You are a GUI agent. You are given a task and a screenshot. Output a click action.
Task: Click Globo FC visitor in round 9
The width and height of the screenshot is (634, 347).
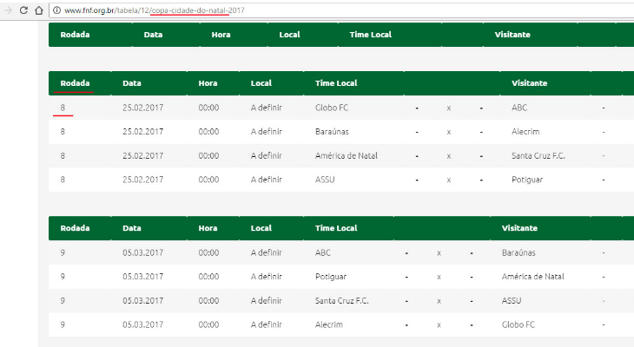[x=518, y=324]
